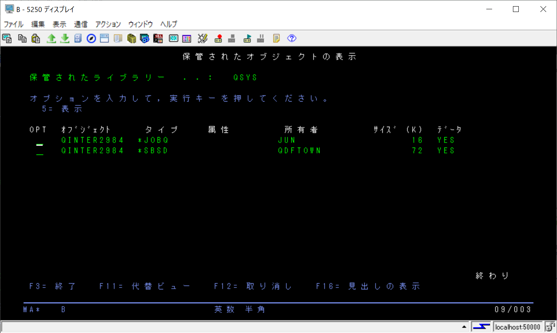Click the 5=表示 option text
Viewport: 557px width, 333px height.
(62, 109)
